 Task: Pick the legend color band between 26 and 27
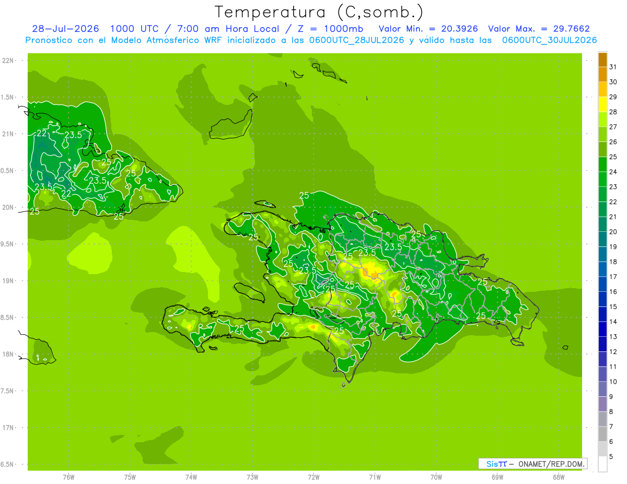[602, 134]
